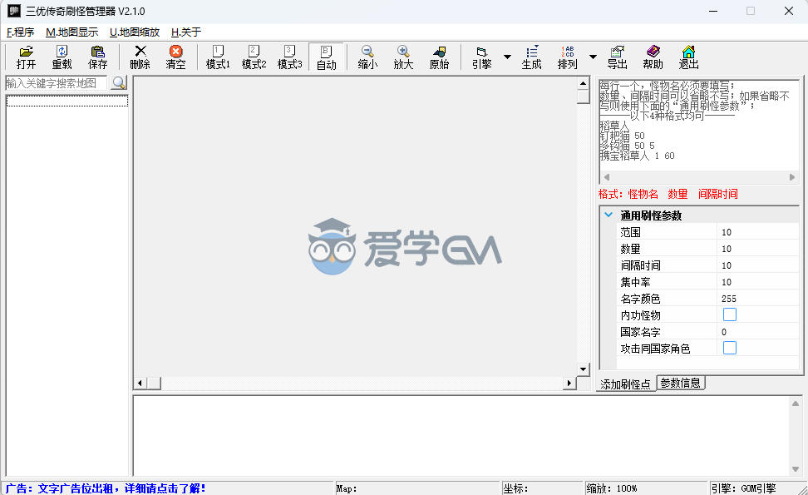The image size is (808, 495).
Task: Select engine via 引擎 icon
Action: tap(482, 57)
